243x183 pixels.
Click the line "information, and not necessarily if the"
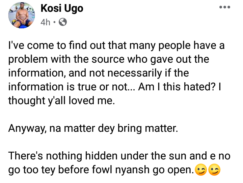point(99,73)
